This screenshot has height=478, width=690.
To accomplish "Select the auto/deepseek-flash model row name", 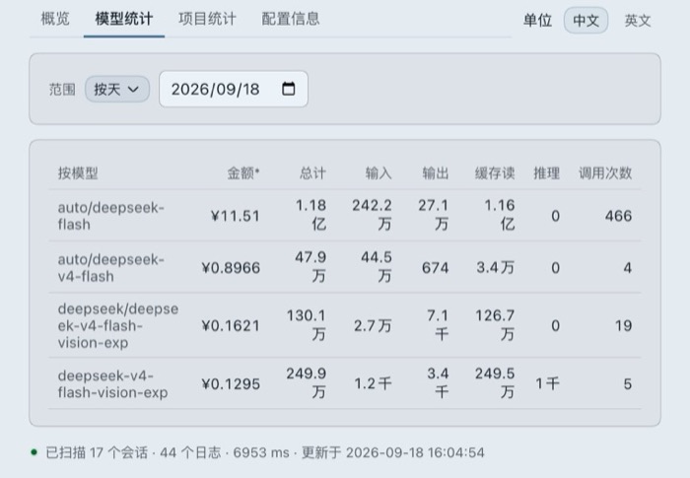I will tap(110, 216).
